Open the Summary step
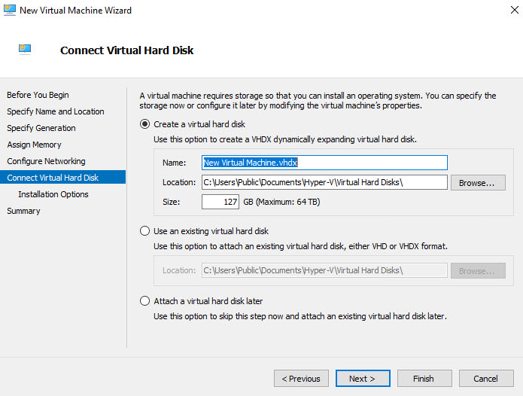523x396 pixels. click(23, 211)
